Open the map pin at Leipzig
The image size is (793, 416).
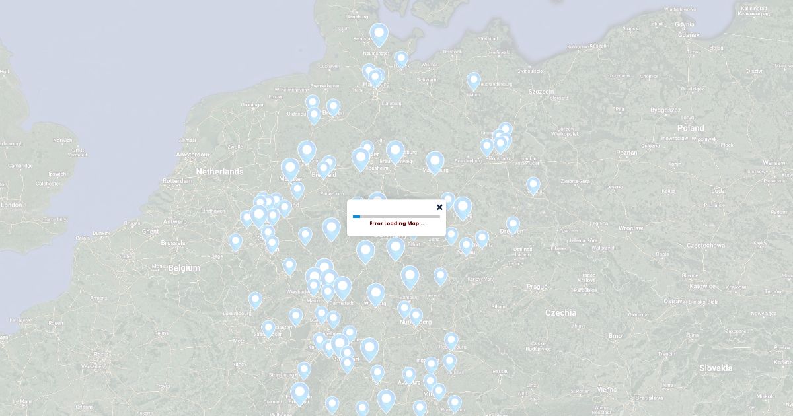point(463,209)
